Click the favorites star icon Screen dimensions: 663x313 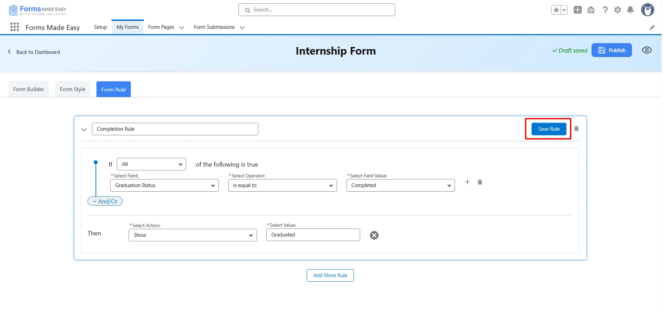(x=556, y=10)
